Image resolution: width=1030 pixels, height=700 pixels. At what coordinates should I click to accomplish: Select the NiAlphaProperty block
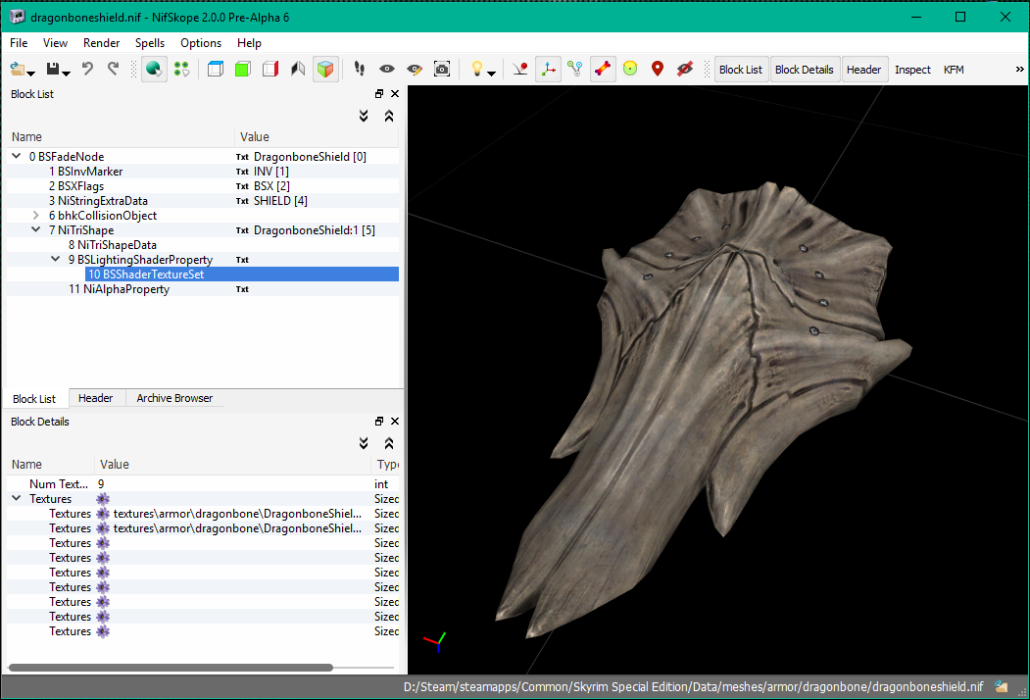click(125, 289)
